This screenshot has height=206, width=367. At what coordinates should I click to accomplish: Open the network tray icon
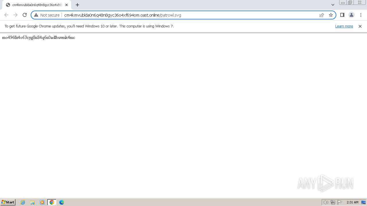(x=333, y=202)
